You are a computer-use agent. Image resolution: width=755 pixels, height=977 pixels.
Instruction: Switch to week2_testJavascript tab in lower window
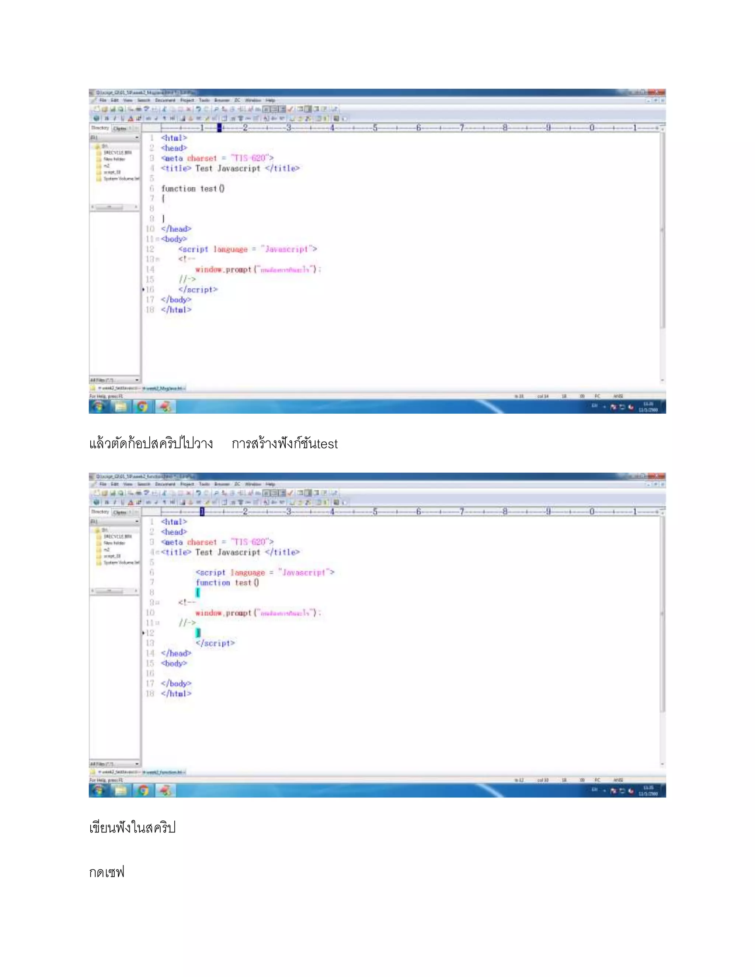tap(119, 772)
